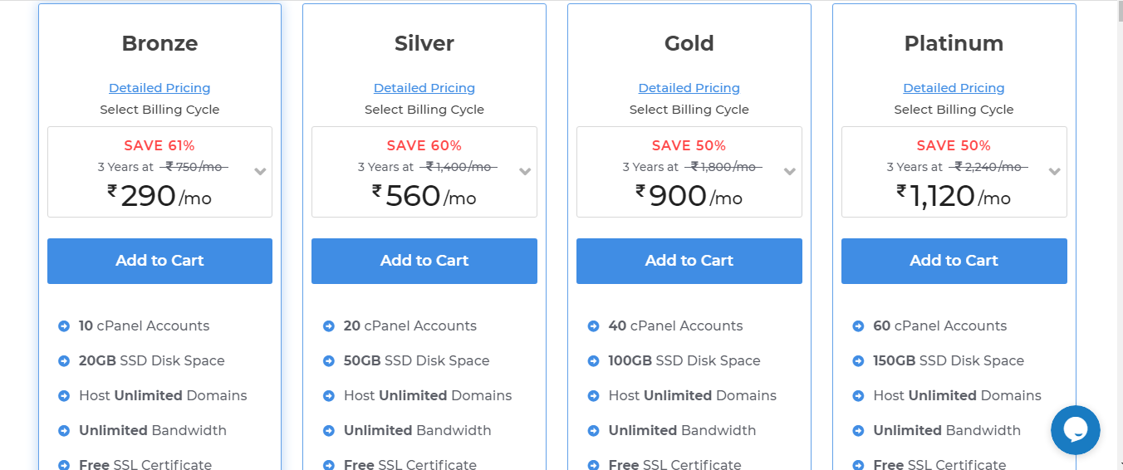Click arrow icon beside Gold 40 cPanel Accounts
The height and width of the screenshot is (470, 1123).
(593, 326)
